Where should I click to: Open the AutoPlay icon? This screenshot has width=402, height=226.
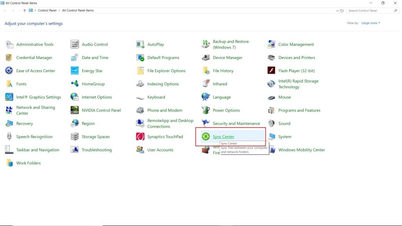coord(140,44)
